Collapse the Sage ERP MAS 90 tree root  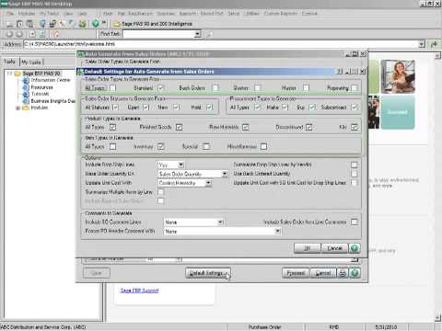[x=10, y=74]
